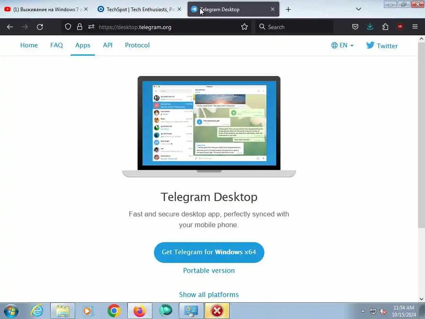This screenshot has width=425, height=319.
Task: Click Get Telegram for Windows x64 button
Action: point(209,252)
